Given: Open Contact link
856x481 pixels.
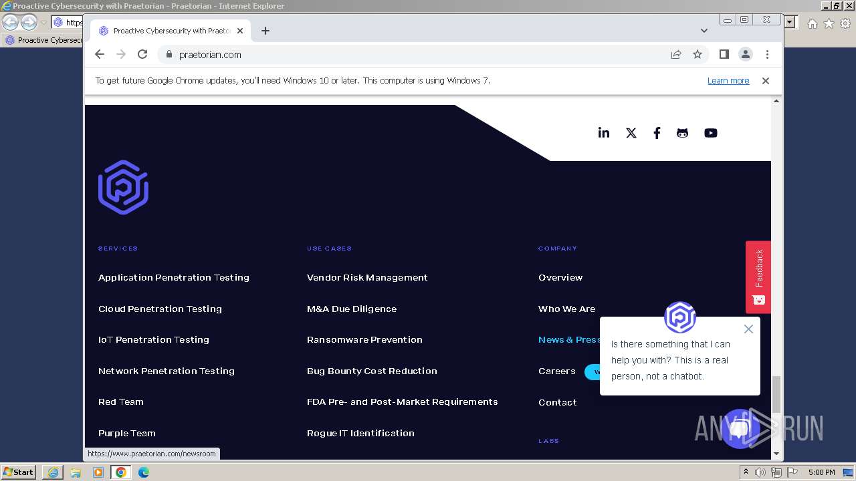Looking at the screenshot, I should click(558, 402).
